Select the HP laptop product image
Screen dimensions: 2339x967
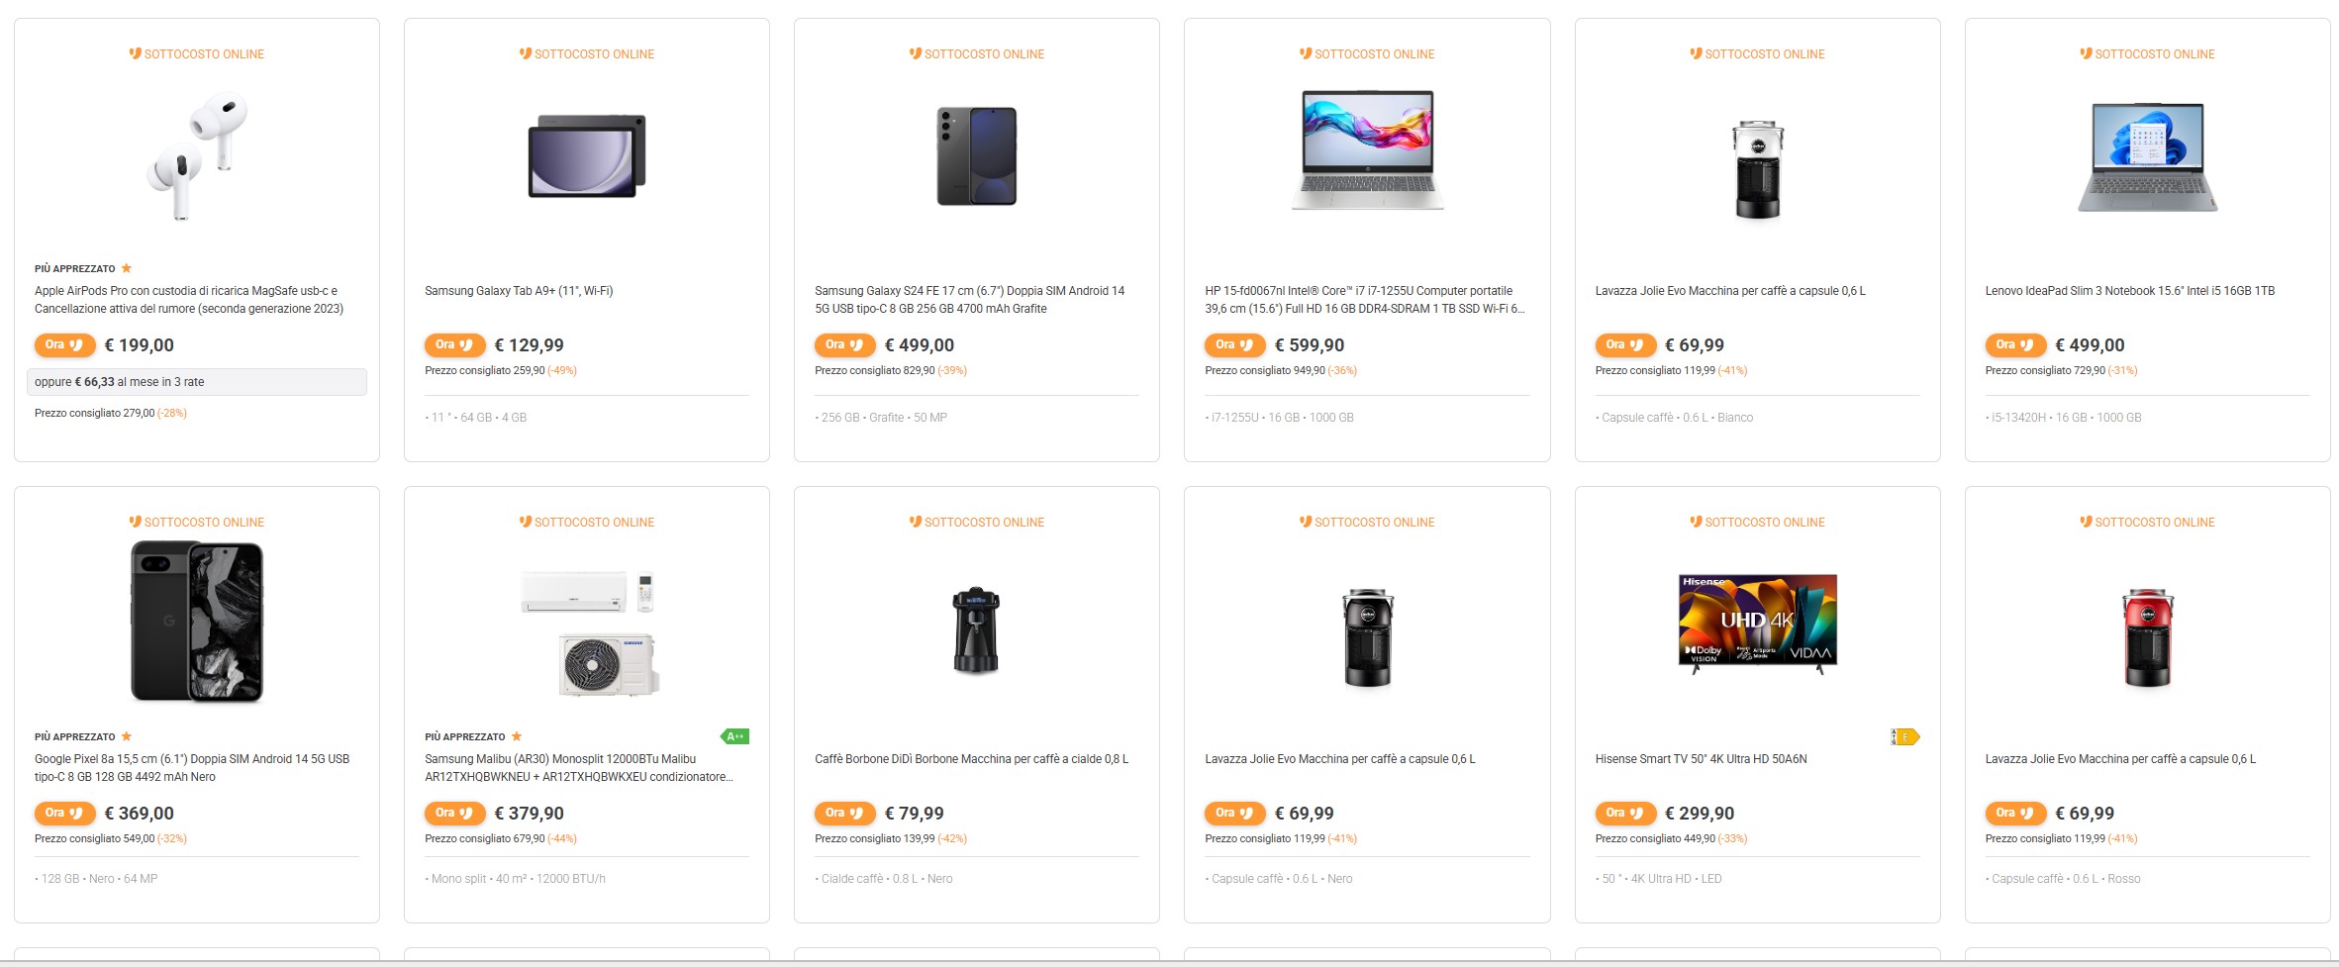click(1367, 150)
